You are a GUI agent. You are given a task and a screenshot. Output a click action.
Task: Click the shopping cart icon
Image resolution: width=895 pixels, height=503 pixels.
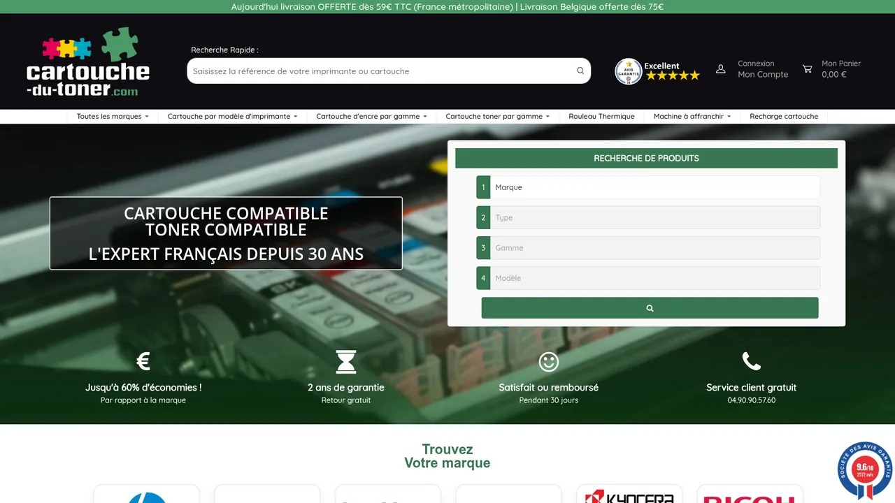pyautogui.click(x=808, y=69)
